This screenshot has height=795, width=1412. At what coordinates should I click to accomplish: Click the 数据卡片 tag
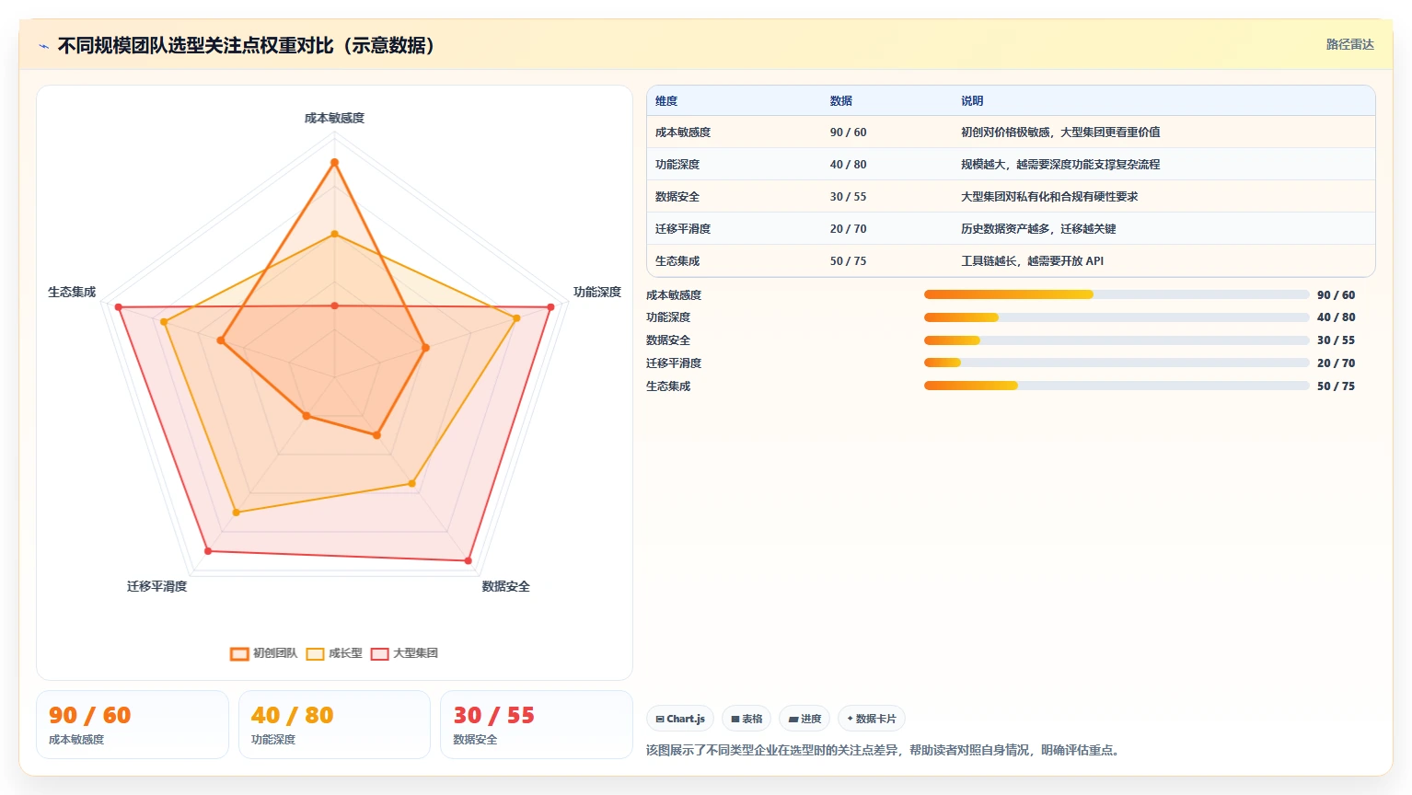click(x=872, y=719)
